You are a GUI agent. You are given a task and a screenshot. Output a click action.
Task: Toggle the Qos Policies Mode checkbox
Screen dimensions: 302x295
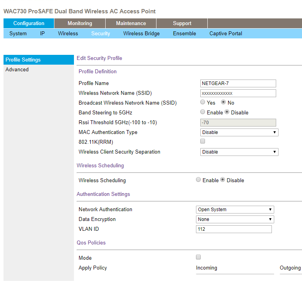click(198, 257)
